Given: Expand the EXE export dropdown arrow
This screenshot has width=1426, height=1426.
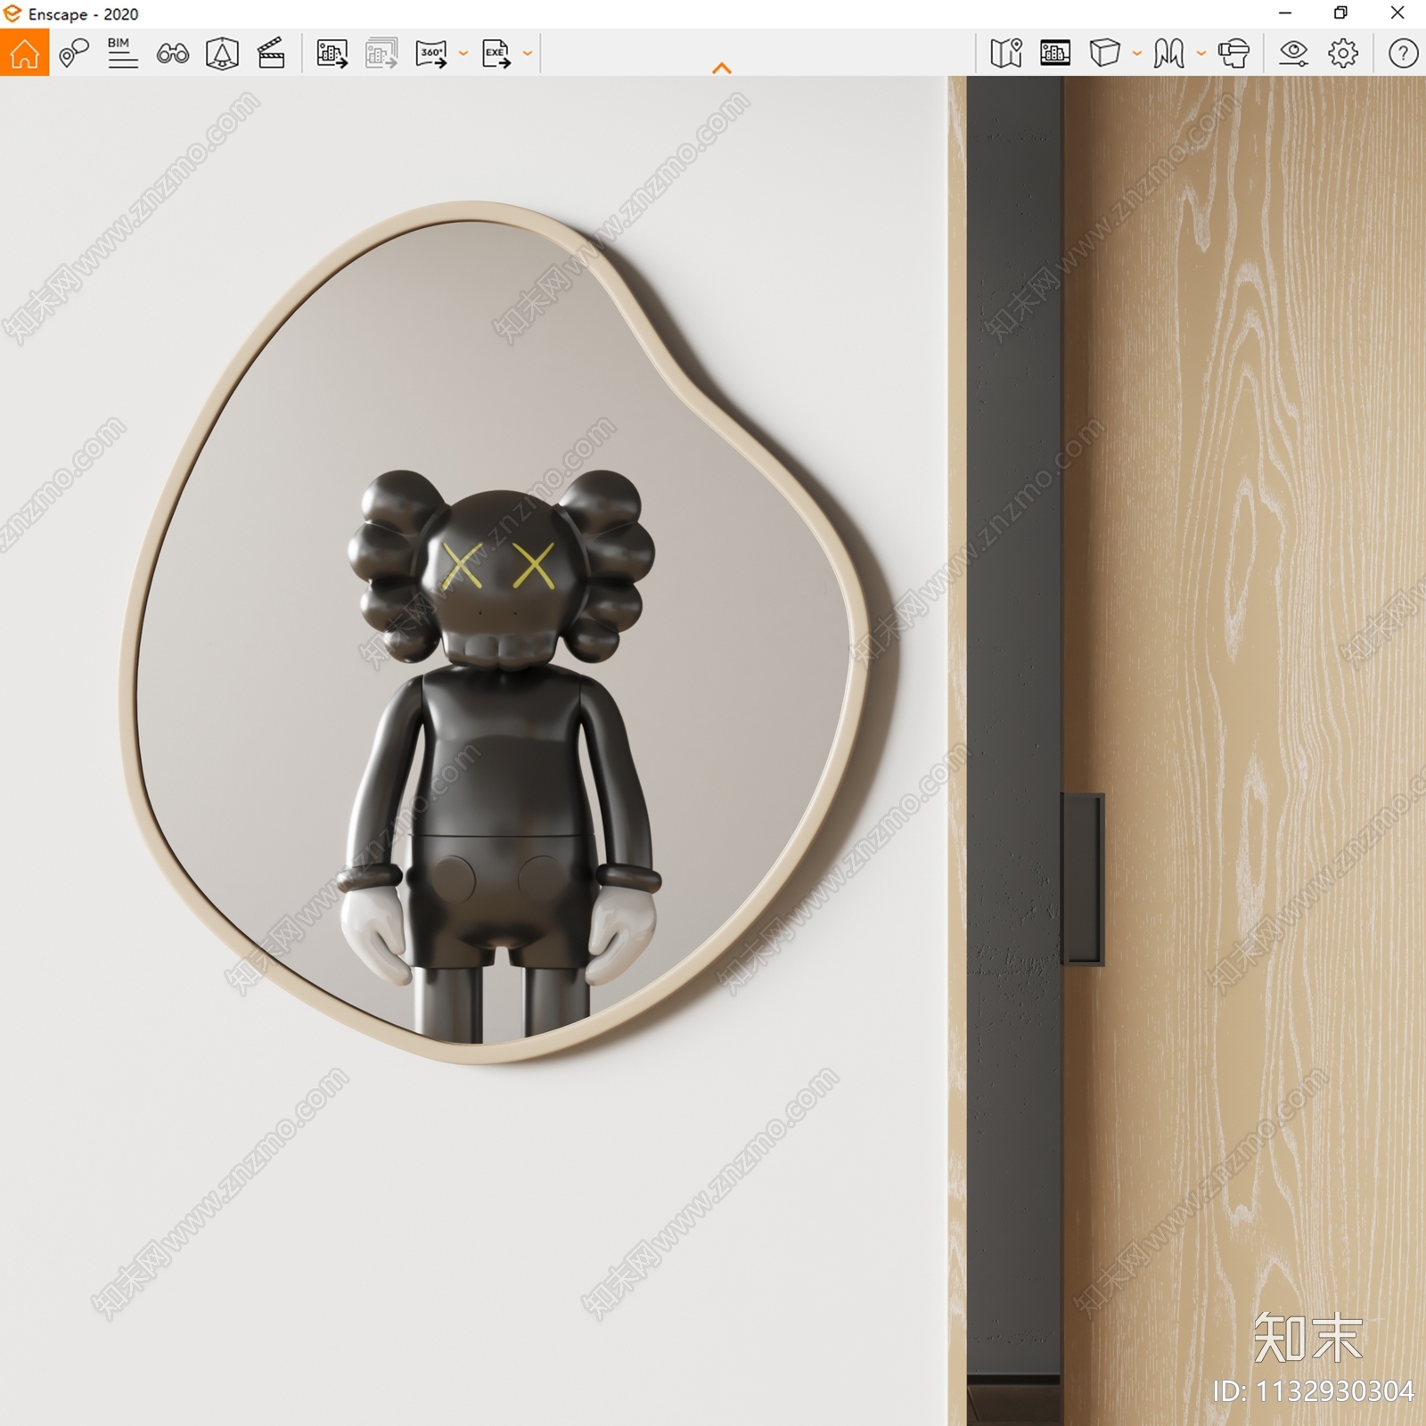Looking at the screenshot, I should coord(528,53).
